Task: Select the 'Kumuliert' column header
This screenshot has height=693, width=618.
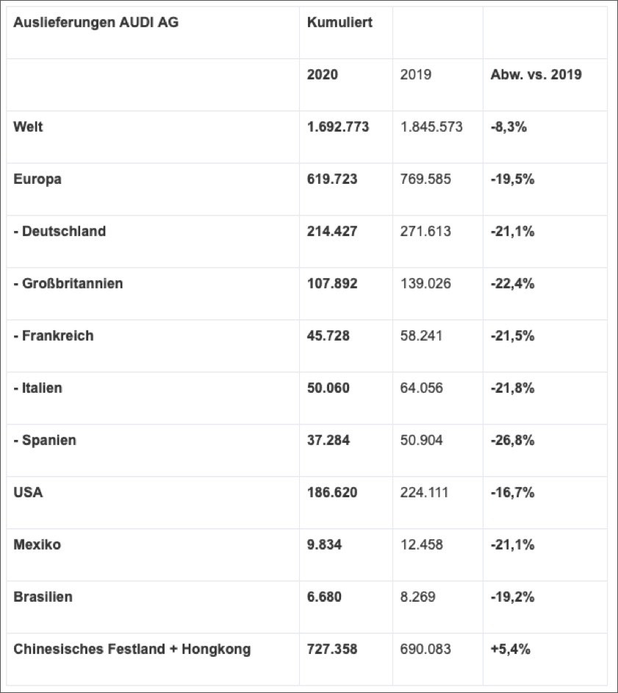Action: (339, 22)
